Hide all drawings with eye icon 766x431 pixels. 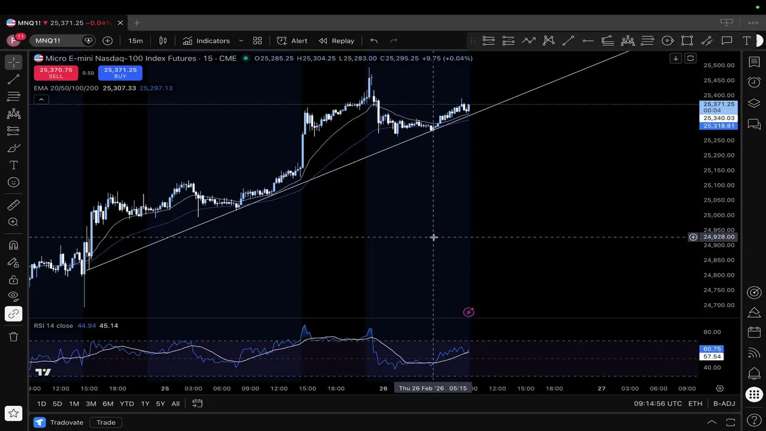pos(13,296)
